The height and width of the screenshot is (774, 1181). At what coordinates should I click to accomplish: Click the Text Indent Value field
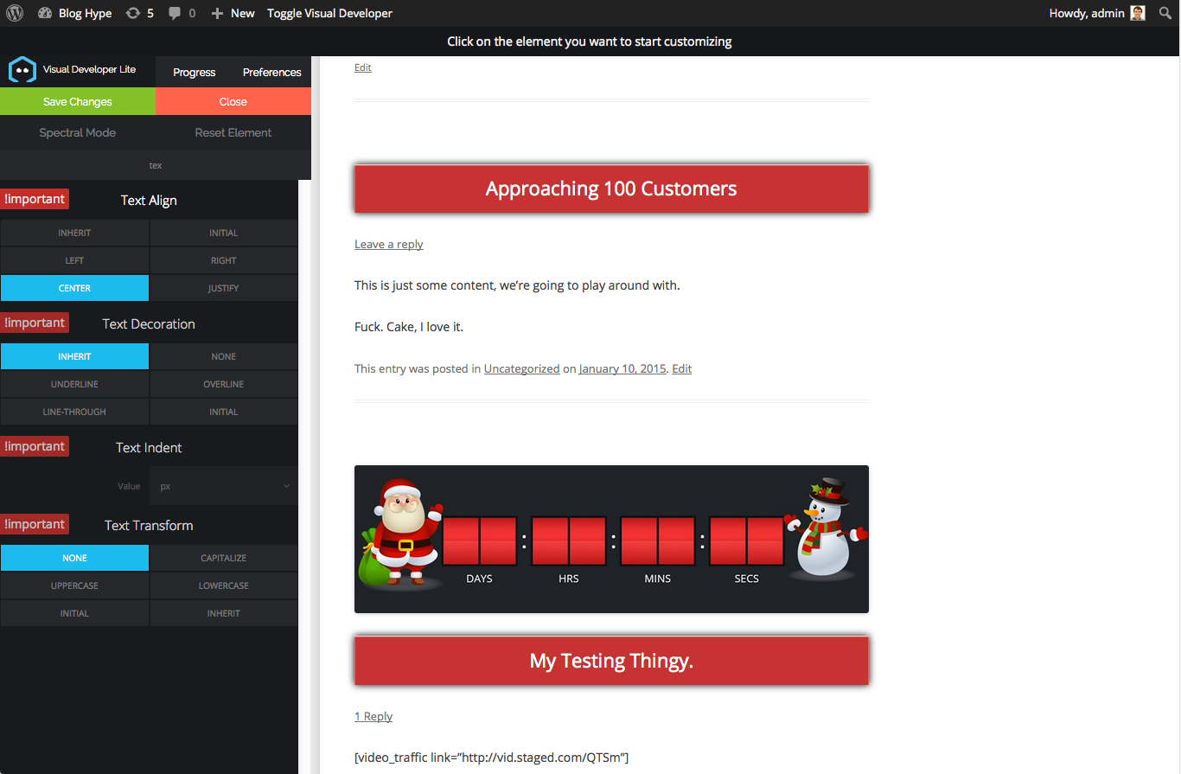click(x=74, y=486)
